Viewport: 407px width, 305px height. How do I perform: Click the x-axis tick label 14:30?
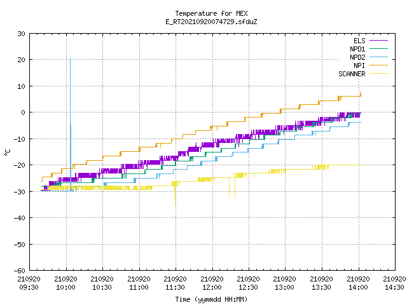(x=395, y=287)
